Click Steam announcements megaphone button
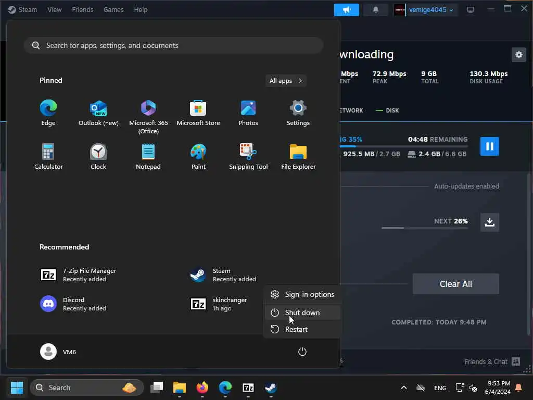This screenshot has width=533, height=400. (346, 10)
